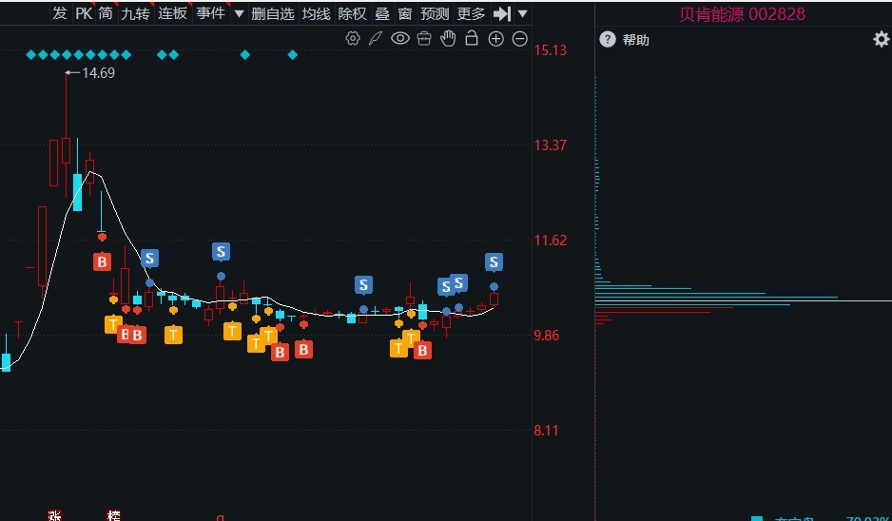This screenshot has width=892, height=521.
Task: Click the 13.37 price axis label
Action: [550, 145]
